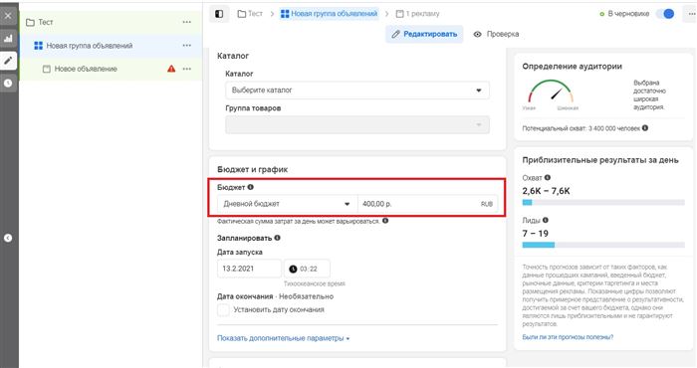Viewport: 697px width, 368px height.
Task: Click the audience size gauge
Action: tap(551, 93)
